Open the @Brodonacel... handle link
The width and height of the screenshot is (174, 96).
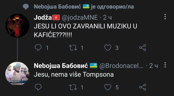121,66
